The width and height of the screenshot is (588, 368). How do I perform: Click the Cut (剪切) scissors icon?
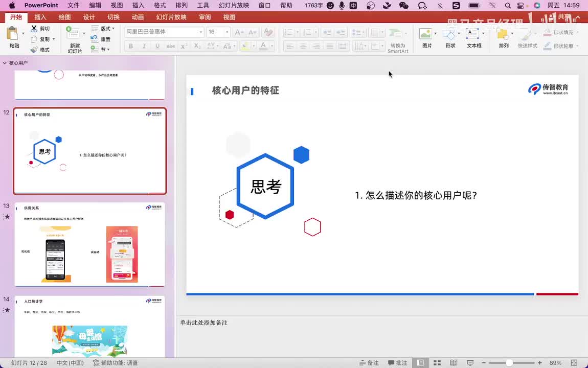[34, 29]
